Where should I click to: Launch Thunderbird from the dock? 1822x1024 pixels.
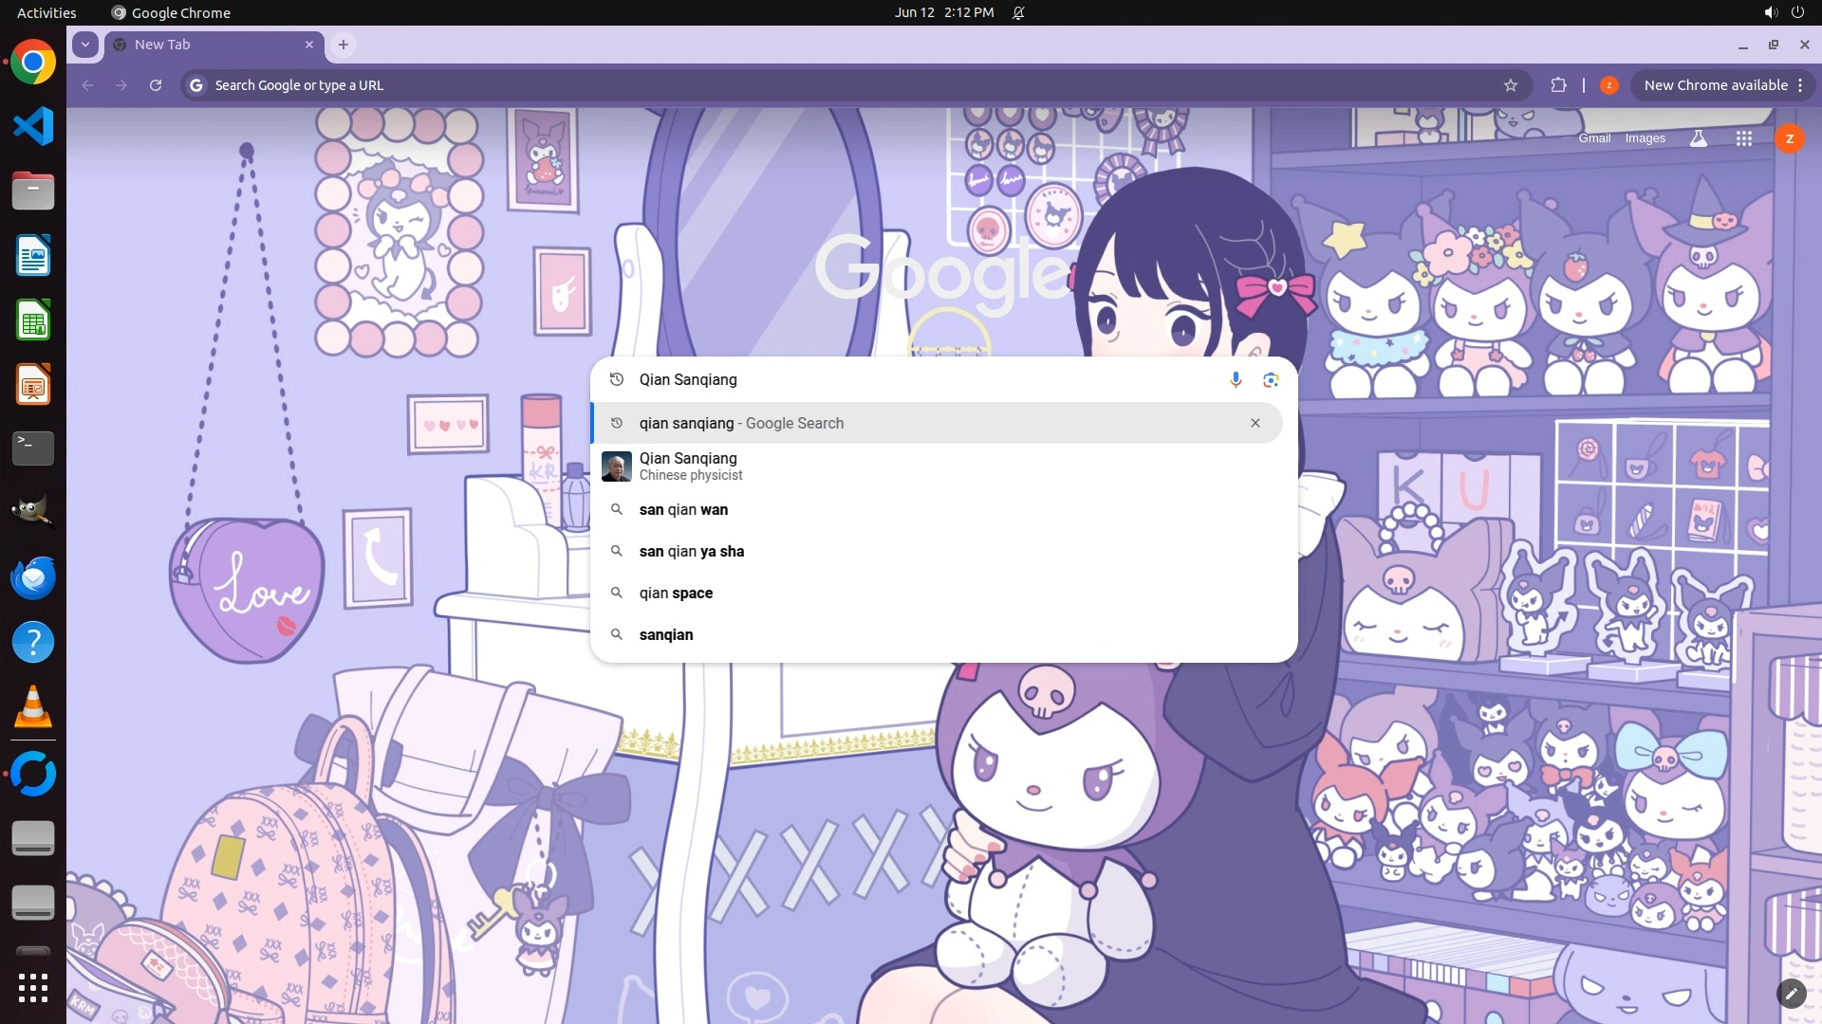tap(33, 577)
